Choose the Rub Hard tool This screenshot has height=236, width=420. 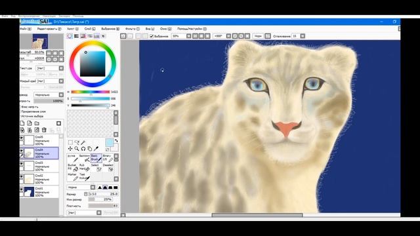(x=85, y=168)
